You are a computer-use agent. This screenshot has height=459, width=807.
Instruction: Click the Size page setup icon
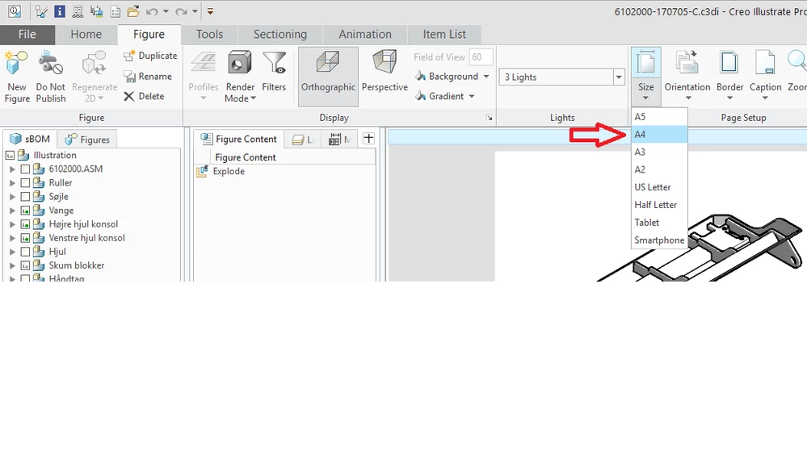point(646,63)
